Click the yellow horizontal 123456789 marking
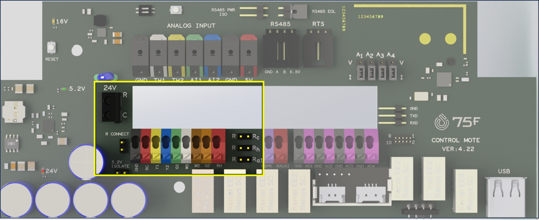This screenshot has height=220, width=539. (370, 17)
